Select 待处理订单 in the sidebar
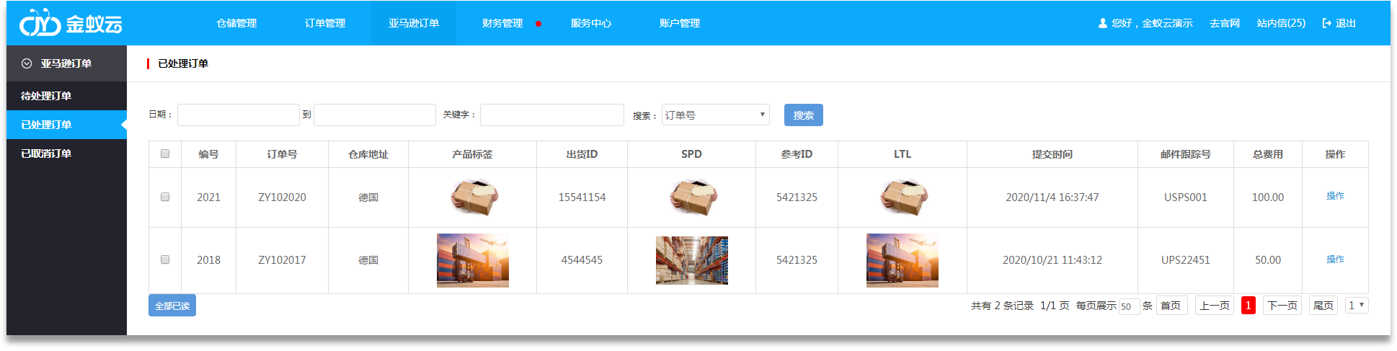The height and width of the screenshot is (351, 1397). (x=46, y=96)
